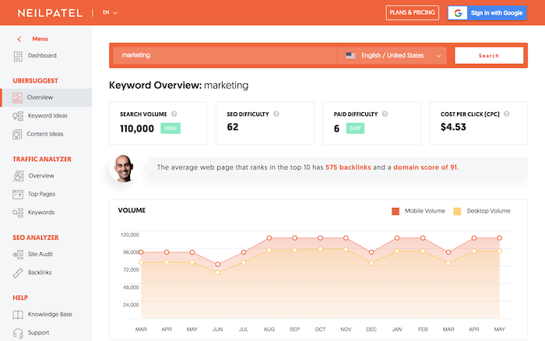
Task: Click the Backlinks chain icon
Action: 18,272
